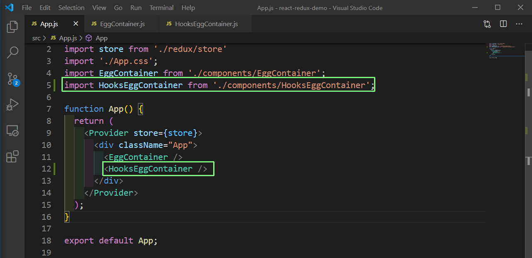Click line number 7 in the gutter
Image resolution: width=532 pixels, height=258 pixels.
(49, 109)
